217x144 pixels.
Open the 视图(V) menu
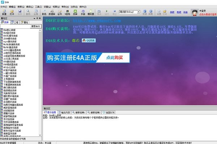pos(56,6)
